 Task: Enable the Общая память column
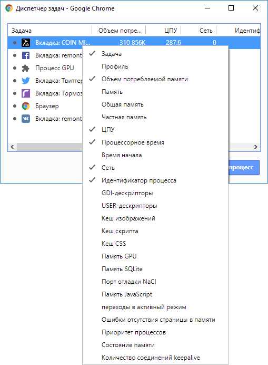(x=155, y=104)
